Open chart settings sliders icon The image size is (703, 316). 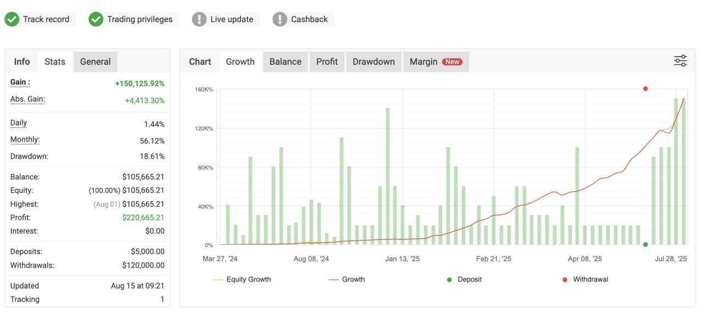680,61
